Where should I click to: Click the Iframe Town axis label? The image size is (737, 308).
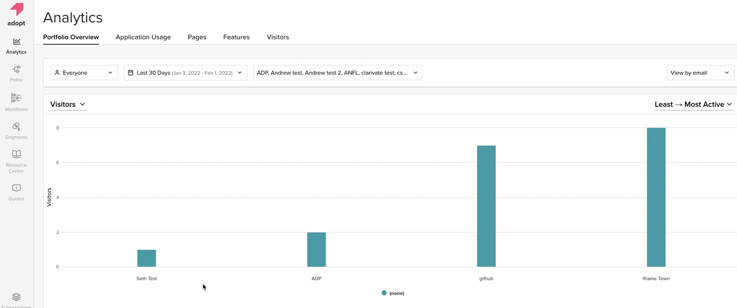[656, 278]
